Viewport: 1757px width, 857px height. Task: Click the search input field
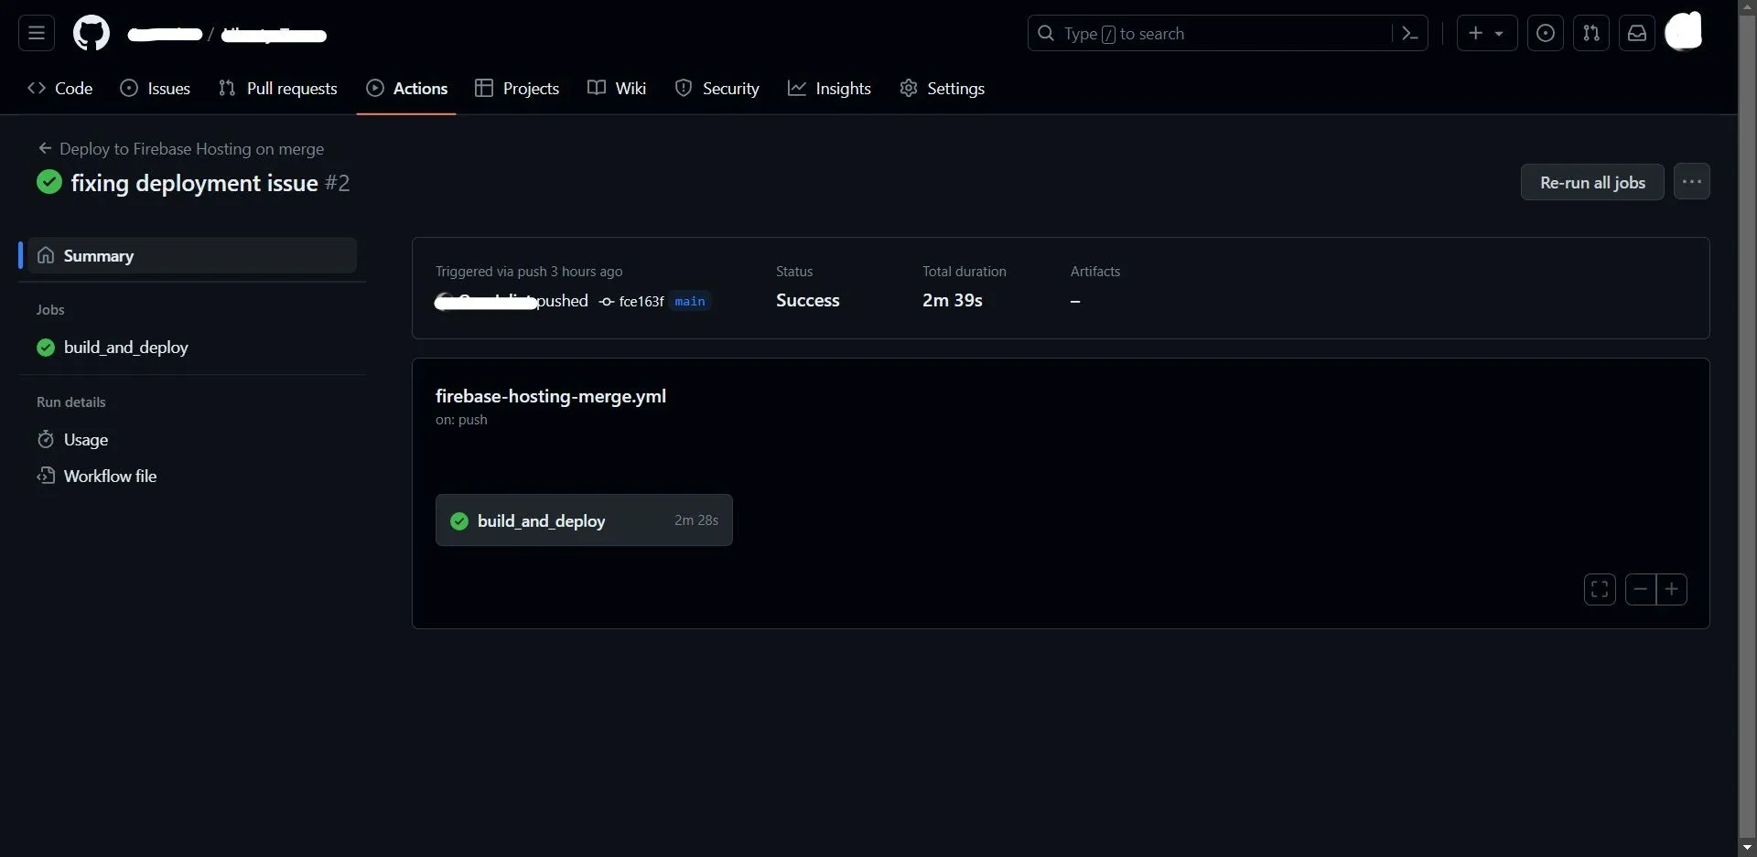[x=1217, y=34]
